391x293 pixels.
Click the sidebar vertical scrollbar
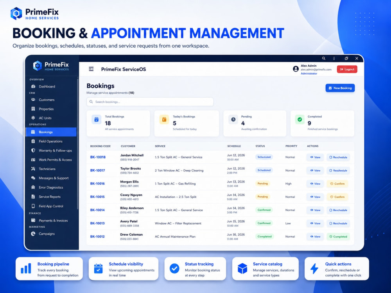click(77, 143)
